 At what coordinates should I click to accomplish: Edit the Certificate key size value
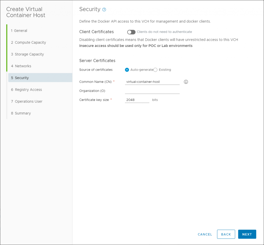137,100
